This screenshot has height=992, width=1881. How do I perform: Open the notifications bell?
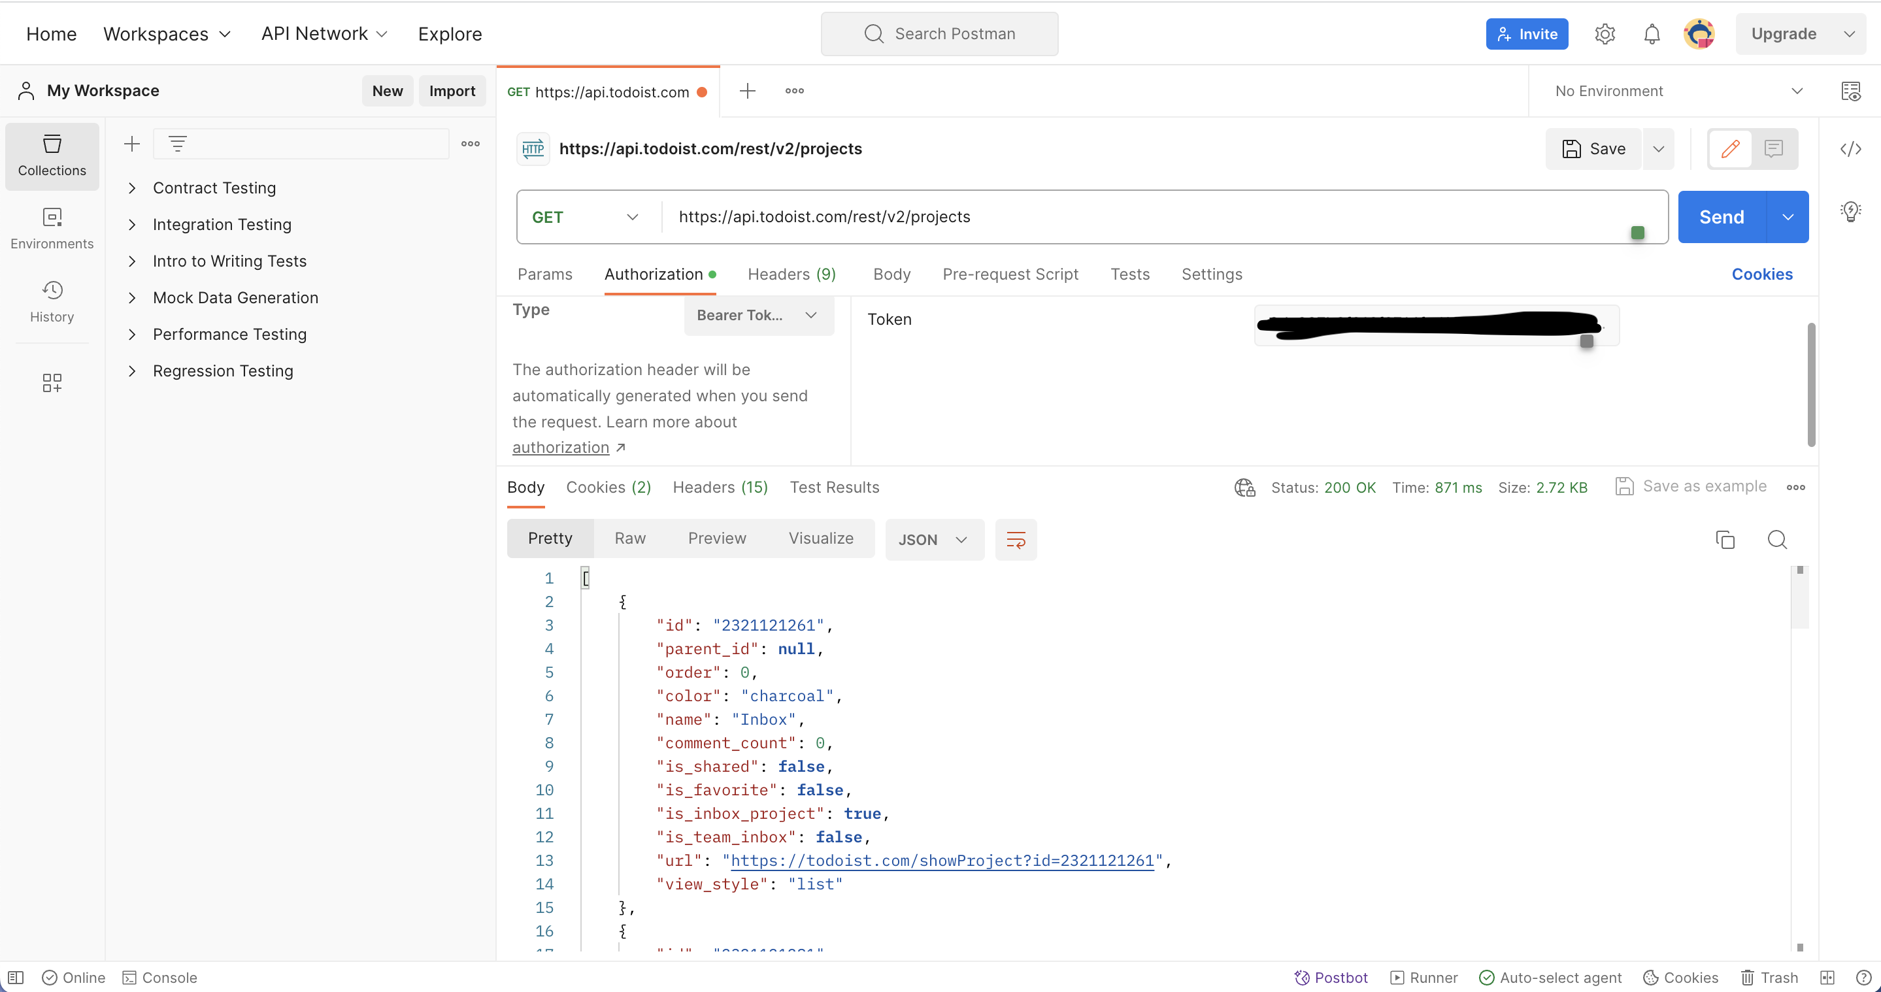tap(1652, 34)
